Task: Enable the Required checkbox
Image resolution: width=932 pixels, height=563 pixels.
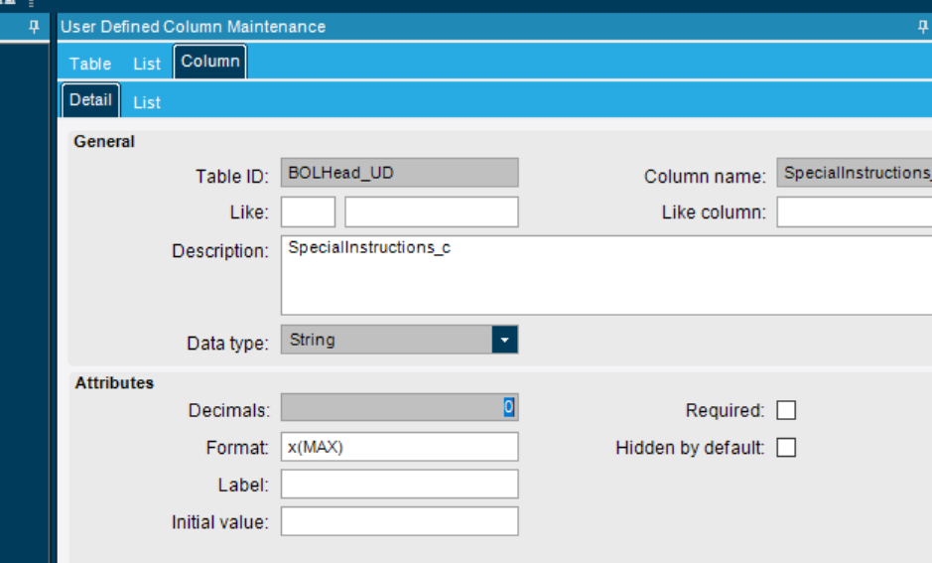Action: pos(786,410)
